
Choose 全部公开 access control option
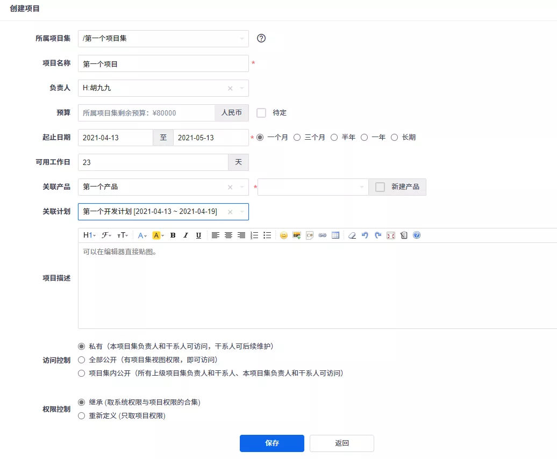tap(82, 360)
